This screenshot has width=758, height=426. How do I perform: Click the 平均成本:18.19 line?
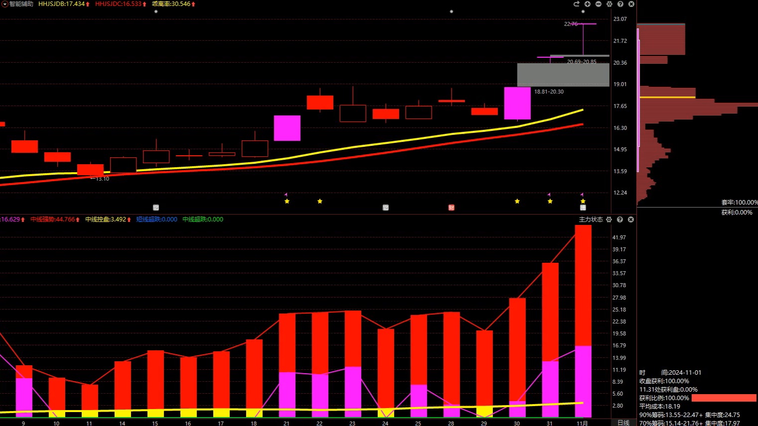[x=659, y=407]
